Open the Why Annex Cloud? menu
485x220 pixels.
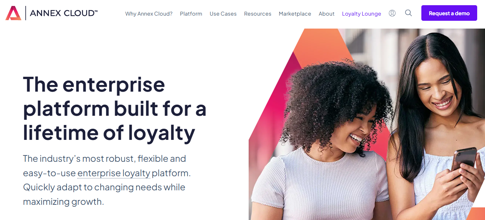click(x=149, y=14)
